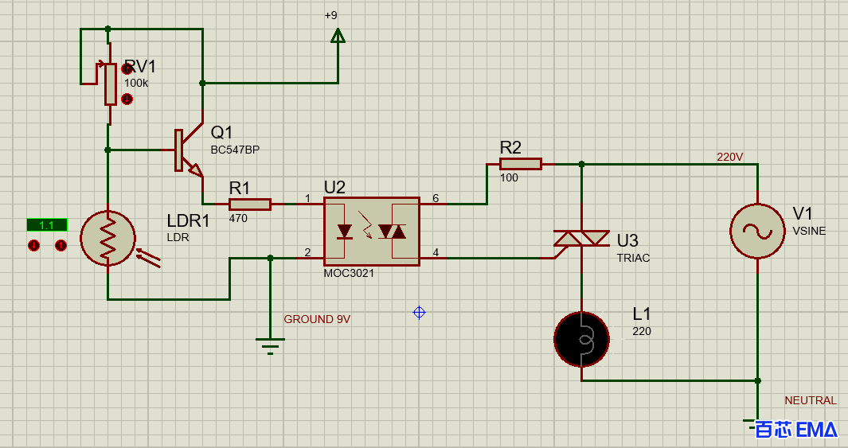Viewport: 848px width, 448px height.
Task: Click the blue origin crosshair marker
Action: click(419, 313)
